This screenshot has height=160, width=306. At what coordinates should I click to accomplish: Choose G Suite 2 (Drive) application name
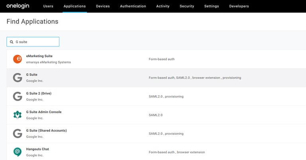(x=39, y=93)
